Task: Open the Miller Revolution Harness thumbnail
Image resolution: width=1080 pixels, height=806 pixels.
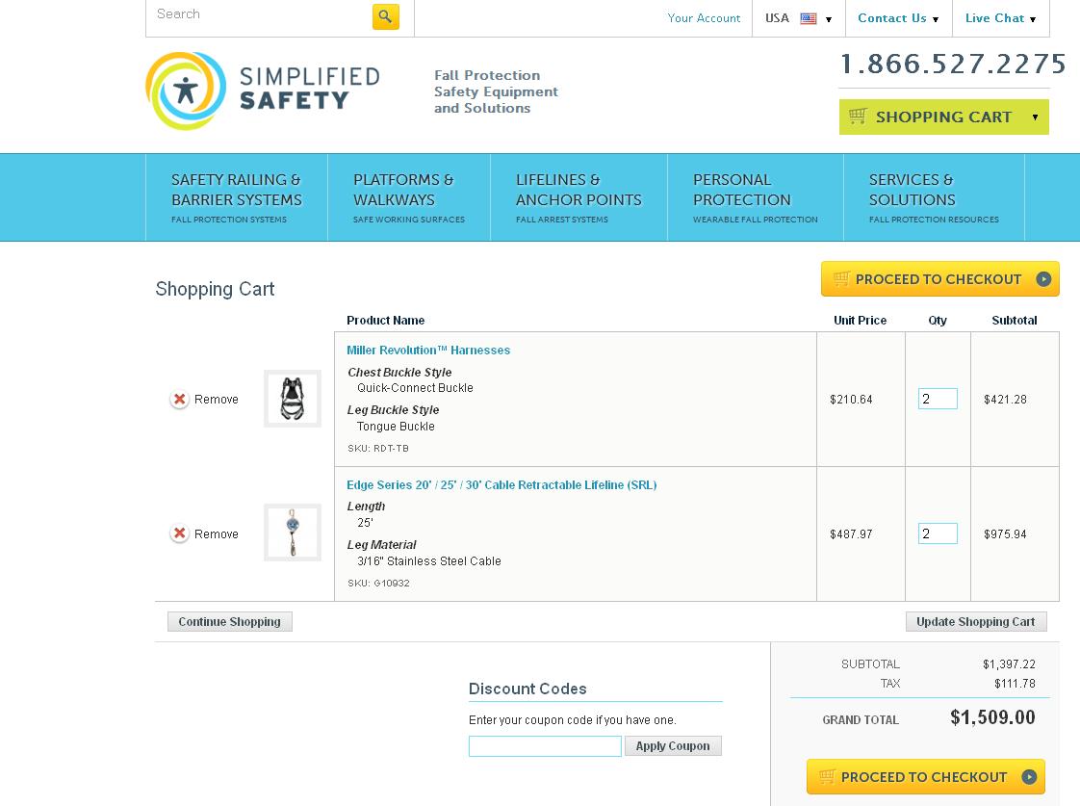Action: tap(293, 399)
